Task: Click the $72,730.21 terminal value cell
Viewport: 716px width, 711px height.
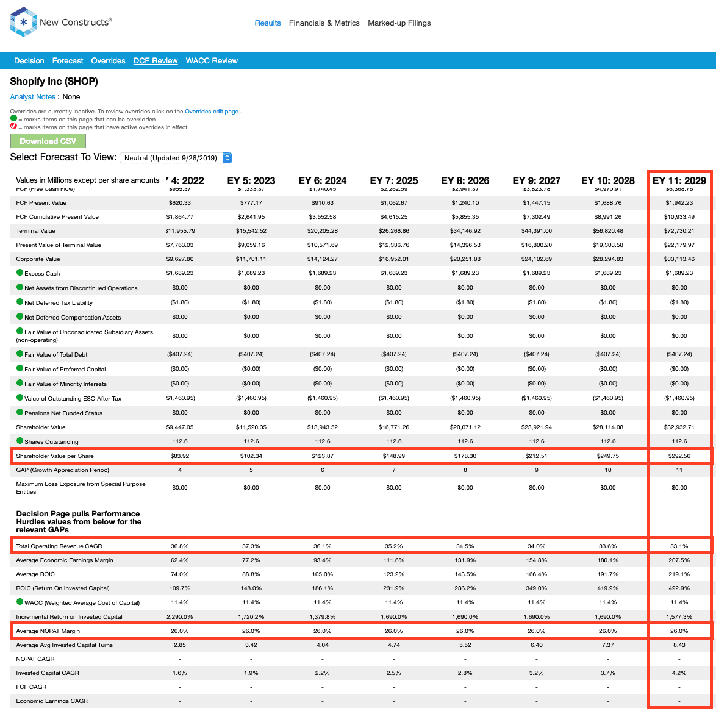Action: tap(679, 231)
